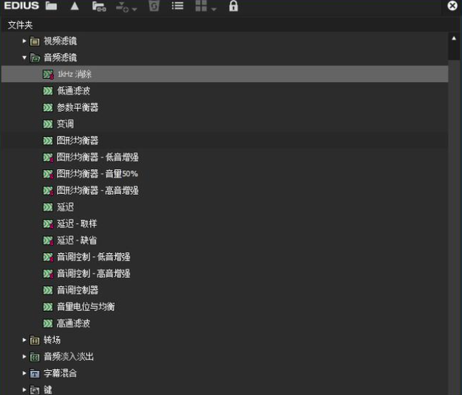Select the 视频滤镜 folder
Screen dimensions: 462x395
[60, 41]
